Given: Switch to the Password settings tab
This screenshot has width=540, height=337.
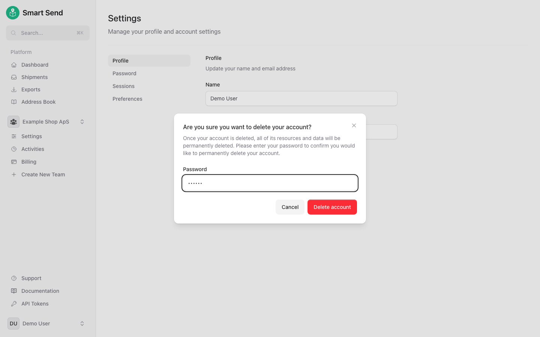Looking at the screenshot, I should point(124,73).
